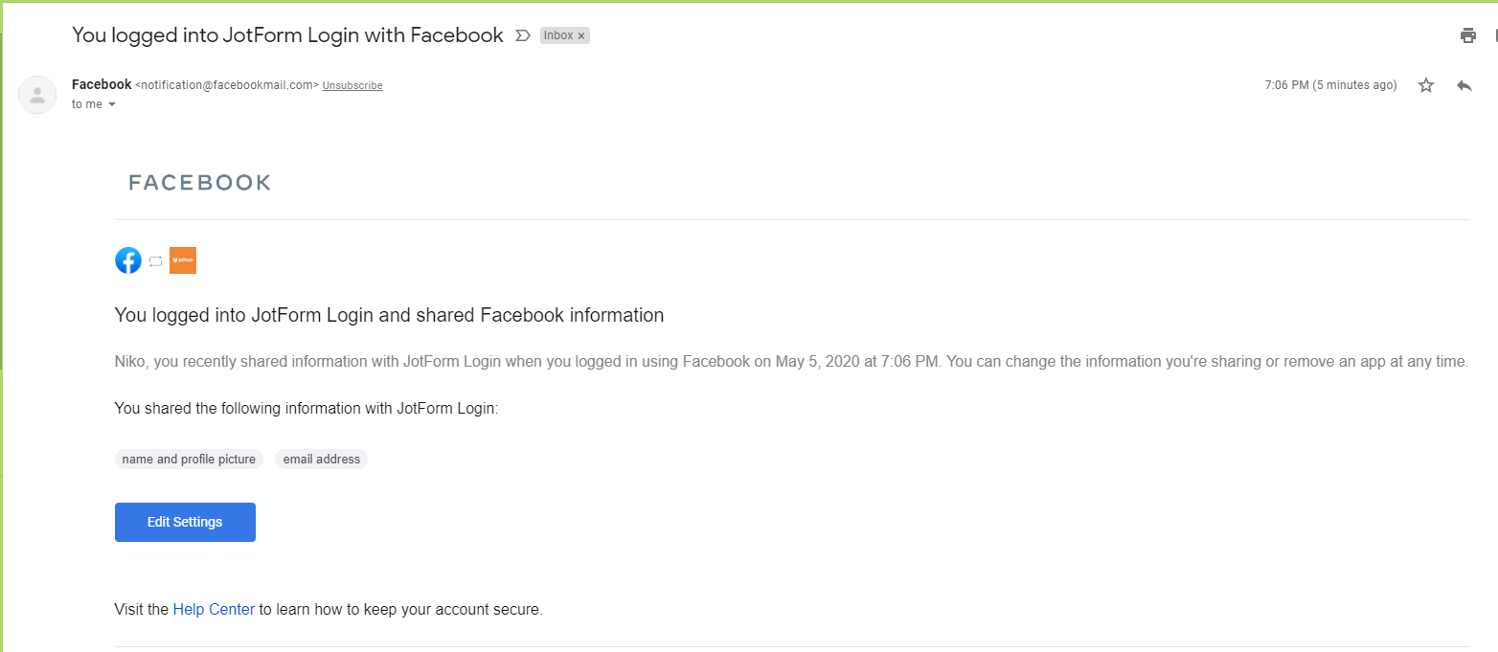The height and width of the screenshot is (652, 1498).
Task: Star this email
Action: [1425, 84]
